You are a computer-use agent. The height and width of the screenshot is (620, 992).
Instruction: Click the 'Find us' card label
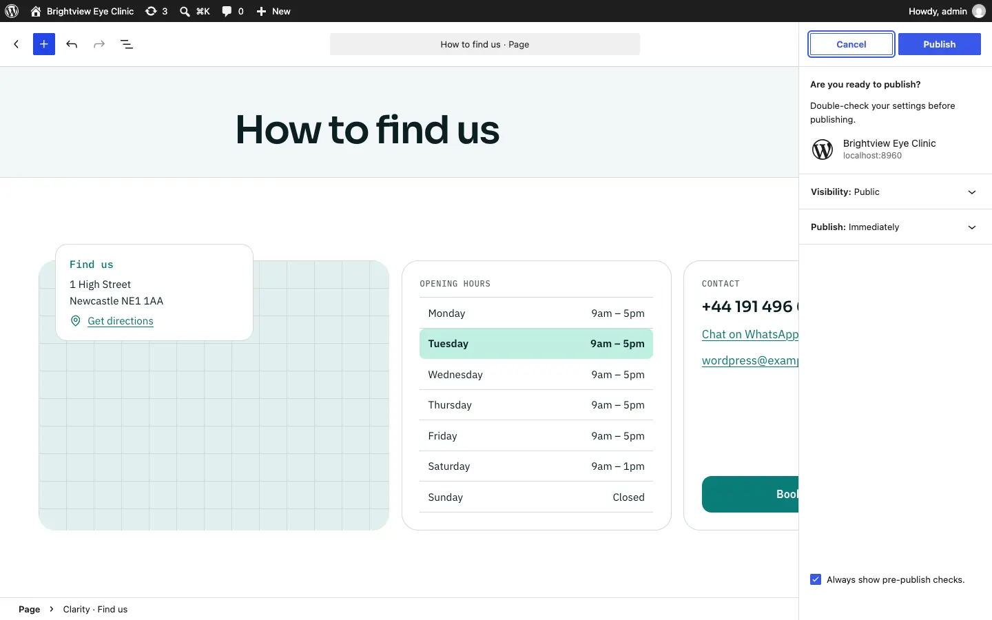[92, 265]
